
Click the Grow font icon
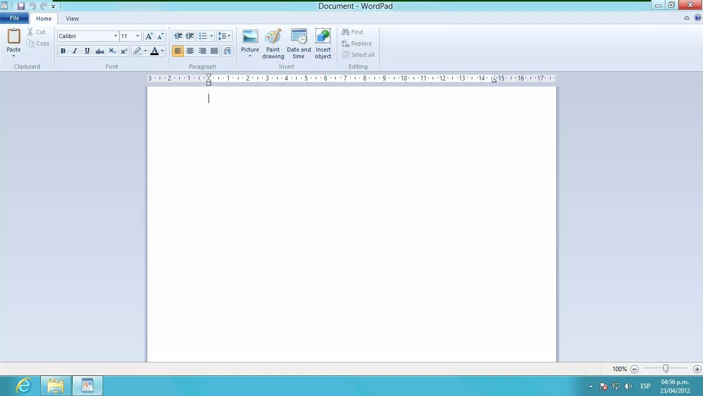(x=149, y=36)
